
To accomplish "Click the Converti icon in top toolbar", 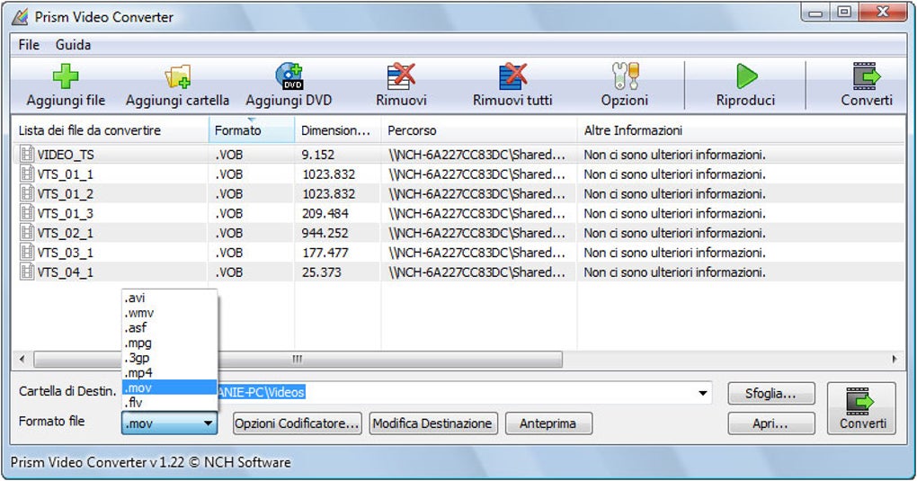I will [867, 76].
